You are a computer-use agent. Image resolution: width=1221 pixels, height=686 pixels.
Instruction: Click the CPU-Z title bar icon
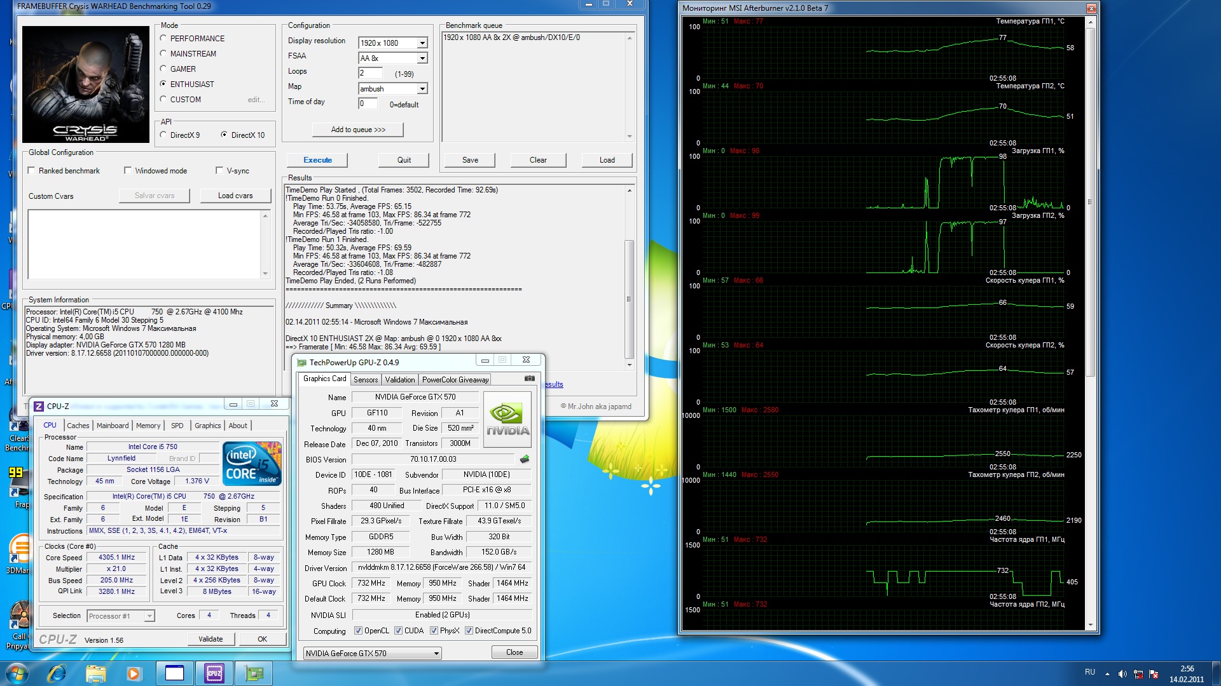tap(39, 406)
